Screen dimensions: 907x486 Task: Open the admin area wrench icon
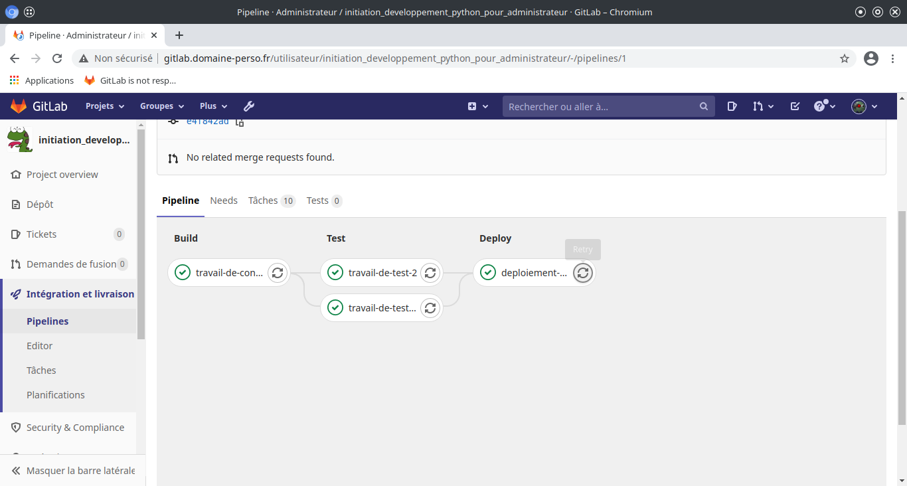point(249,106)
